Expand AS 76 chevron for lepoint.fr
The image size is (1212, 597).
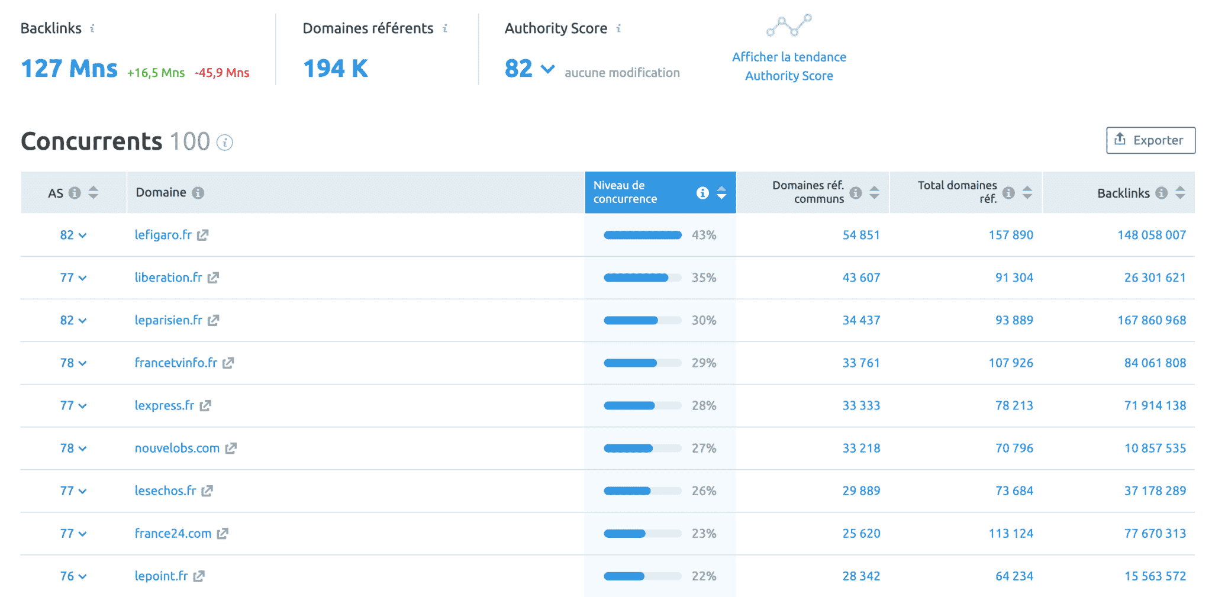(x=83, y=576)
